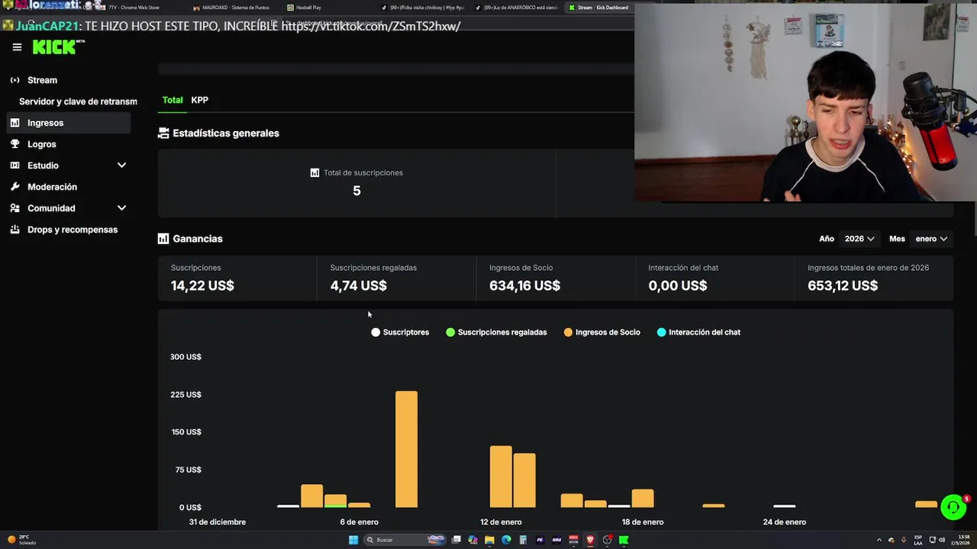Open the Mes enero dropdown

click(931, 239)
